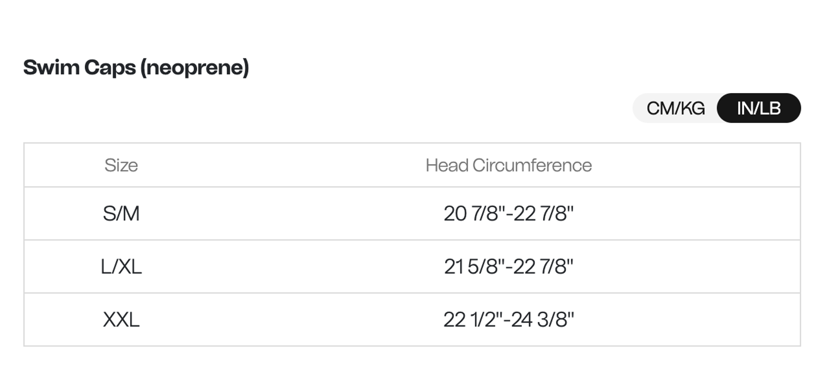Viewport: 840px width, 379px height.
Task: Click the 22 7/8" maximum for S/M
Action: coord(543,214)
